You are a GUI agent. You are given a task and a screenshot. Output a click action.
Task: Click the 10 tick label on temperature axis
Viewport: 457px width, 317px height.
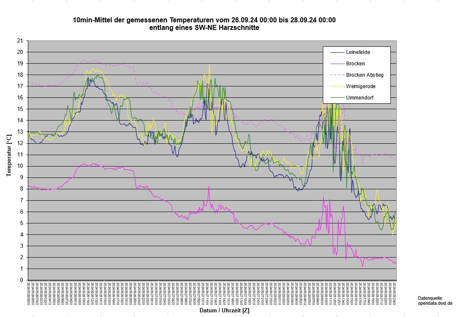point(20,166)
